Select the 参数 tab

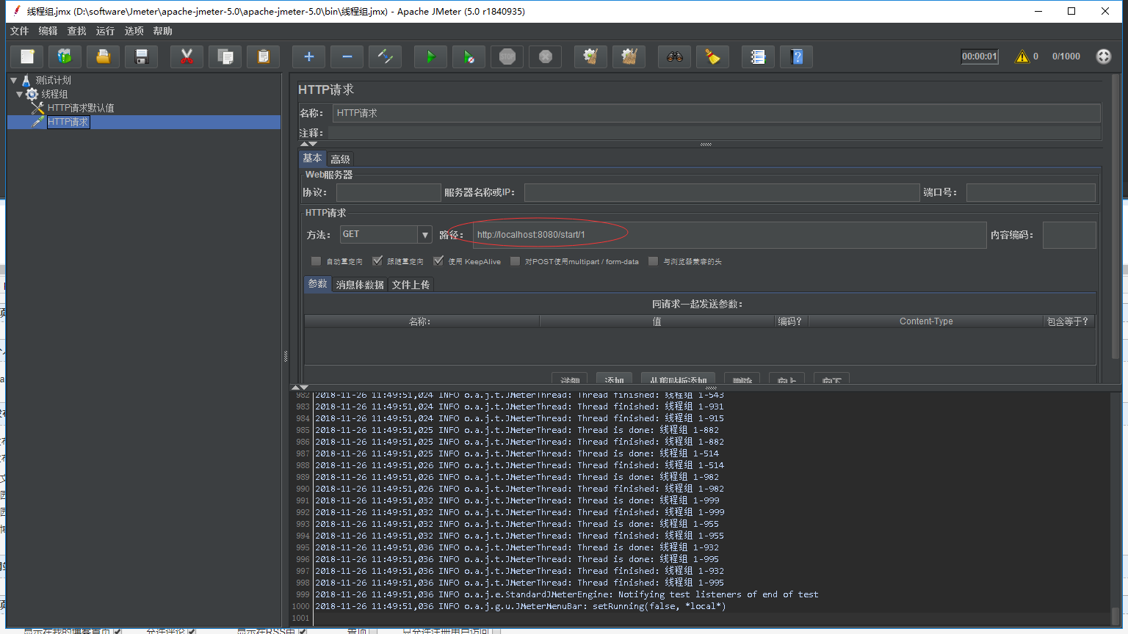click(317, 284)
